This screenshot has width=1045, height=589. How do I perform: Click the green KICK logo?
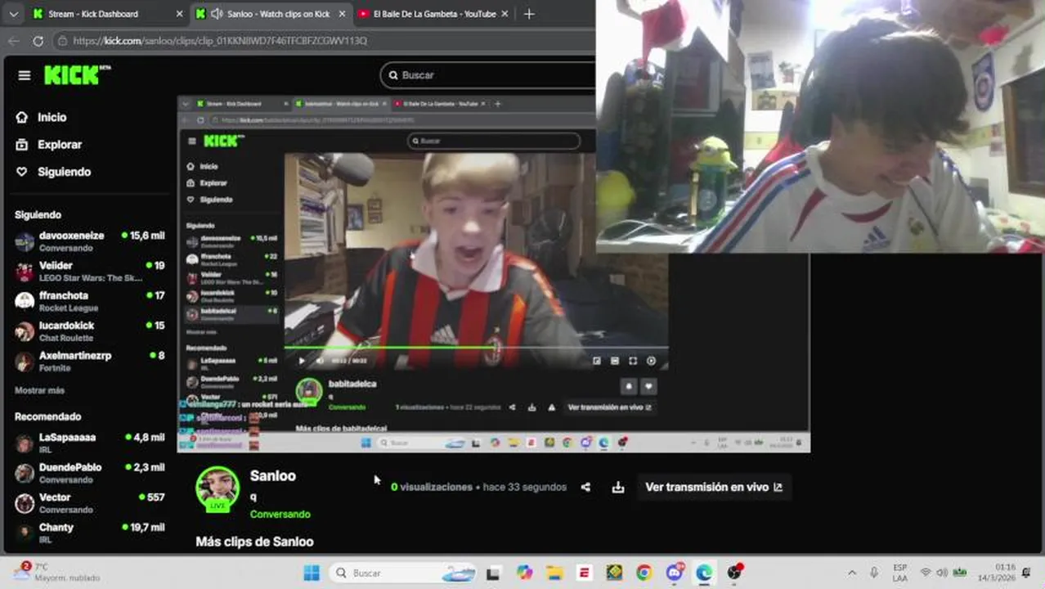[x=77, y=75]
